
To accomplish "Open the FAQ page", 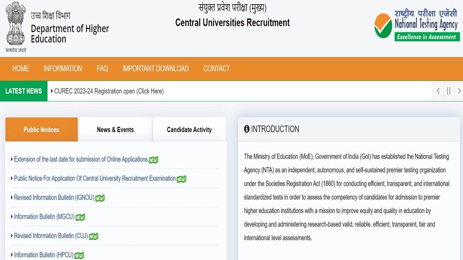I will pyautogui.click(x=102, y=69).
